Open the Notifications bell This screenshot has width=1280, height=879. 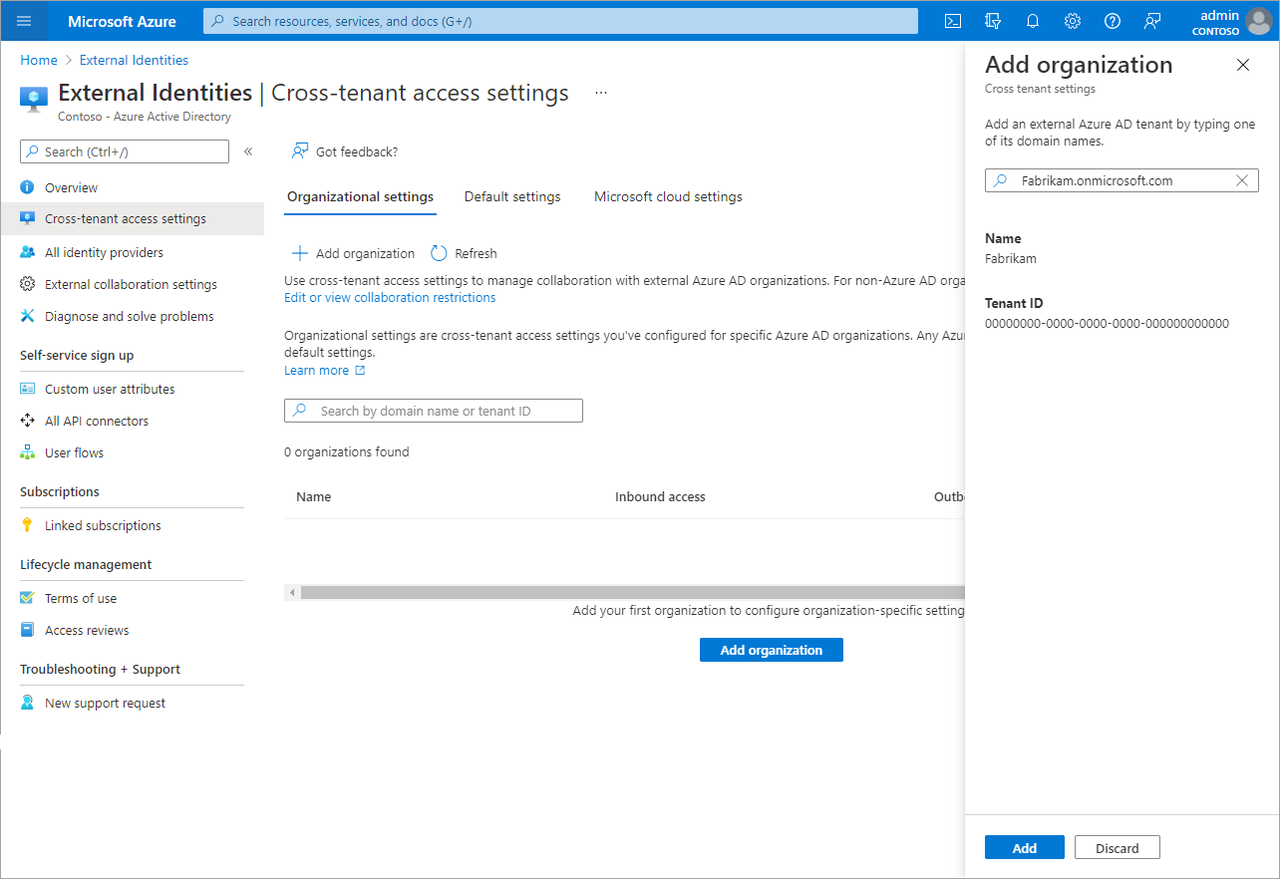[x=1032, y=20]
